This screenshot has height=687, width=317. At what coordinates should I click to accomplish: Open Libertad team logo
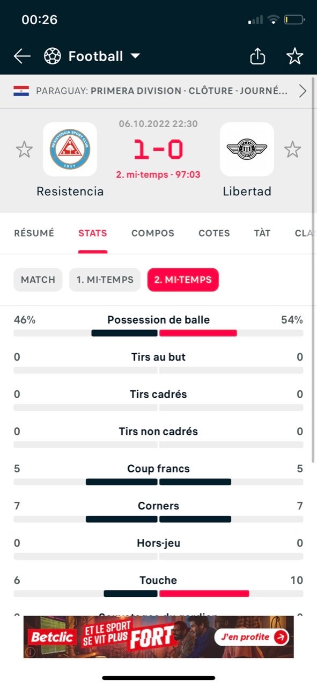(x=247, y=149)
